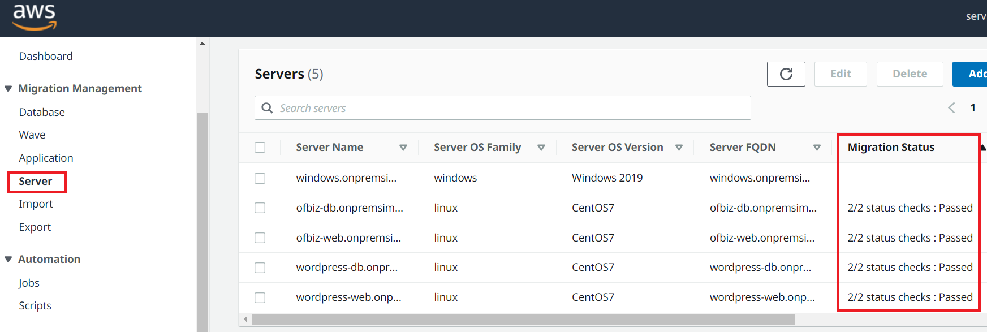This screenshot has width=987, height=332.
Task: Click ofbiz-db.onpremsim... in Server Name column
Action: point(350,208)
